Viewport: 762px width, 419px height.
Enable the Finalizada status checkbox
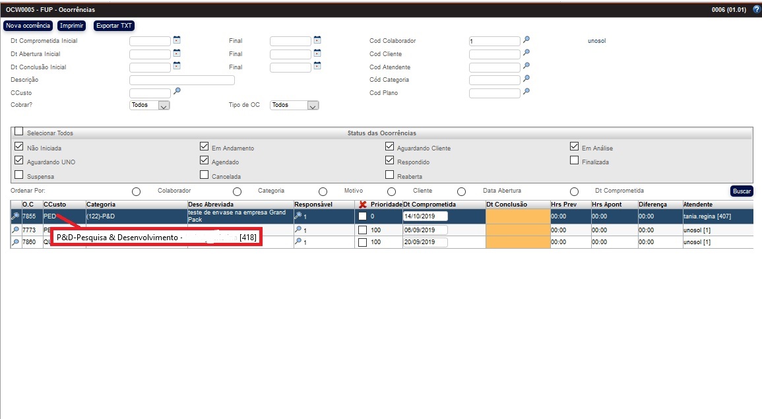click(575, 160)
